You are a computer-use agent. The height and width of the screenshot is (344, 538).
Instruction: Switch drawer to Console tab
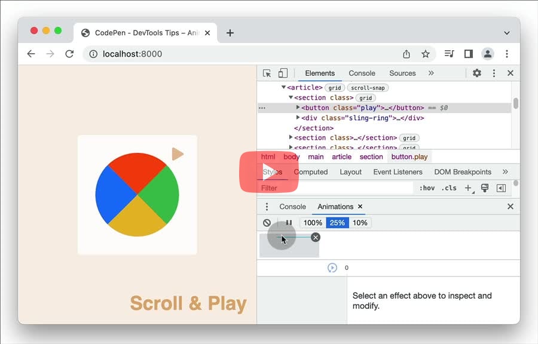click(x=292, y=207)
